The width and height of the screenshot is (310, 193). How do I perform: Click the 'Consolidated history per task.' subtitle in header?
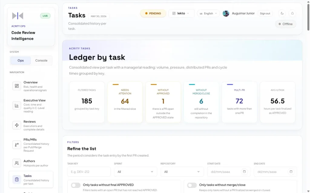87,26
